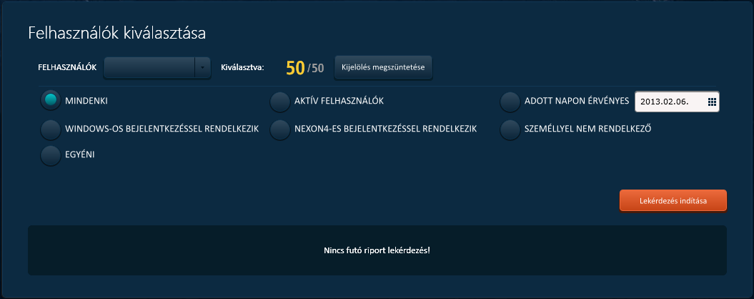Click the yellow 50 selected count
Viewport: 754px width, 299px height.
pyautogui.click(x=295, y=68)
